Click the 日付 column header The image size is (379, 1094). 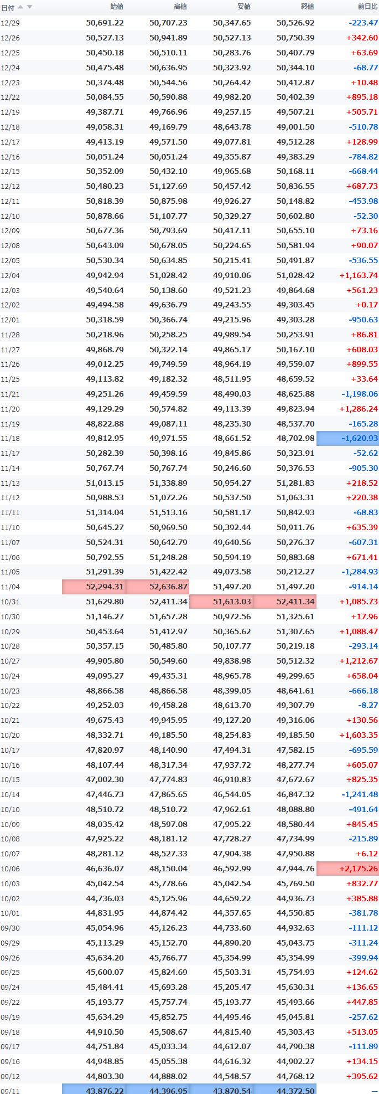click(8, 7)
